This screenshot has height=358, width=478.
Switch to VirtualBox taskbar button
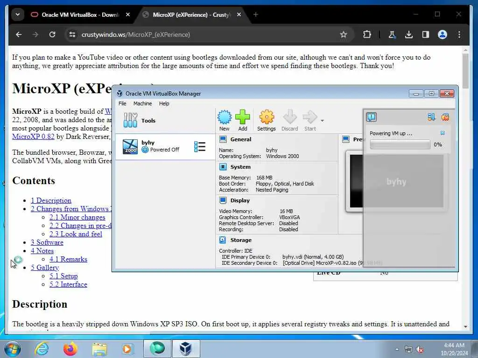point(186,349)
